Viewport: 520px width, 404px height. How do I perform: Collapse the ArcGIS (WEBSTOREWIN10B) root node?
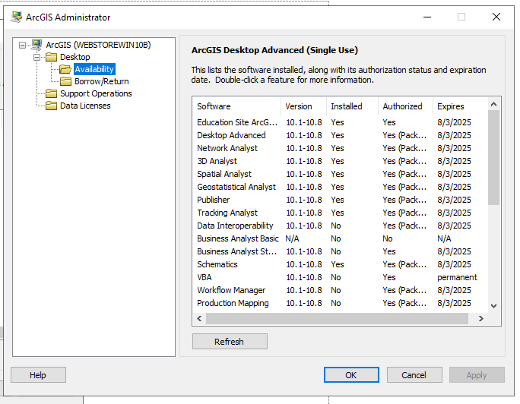point(22,45)
